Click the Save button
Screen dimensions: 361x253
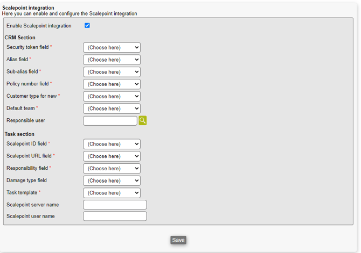click(x=178, y=240)
